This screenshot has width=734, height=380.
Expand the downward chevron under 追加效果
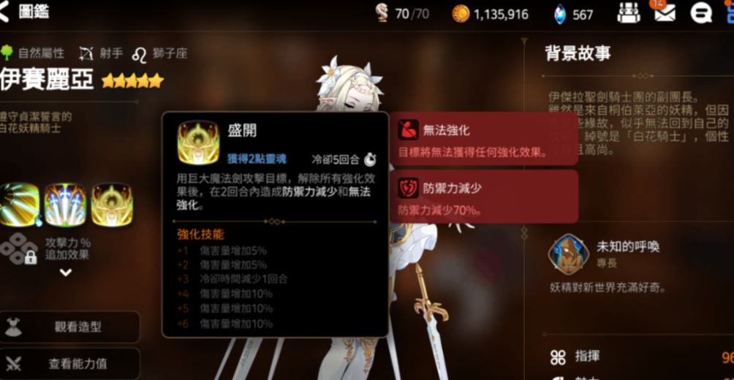click(x=66, y=273)
